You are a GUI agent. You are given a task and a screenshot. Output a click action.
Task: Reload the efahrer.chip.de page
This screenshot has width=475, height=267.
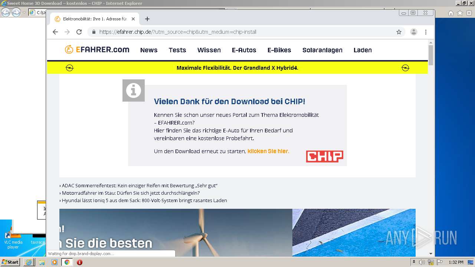79,32
